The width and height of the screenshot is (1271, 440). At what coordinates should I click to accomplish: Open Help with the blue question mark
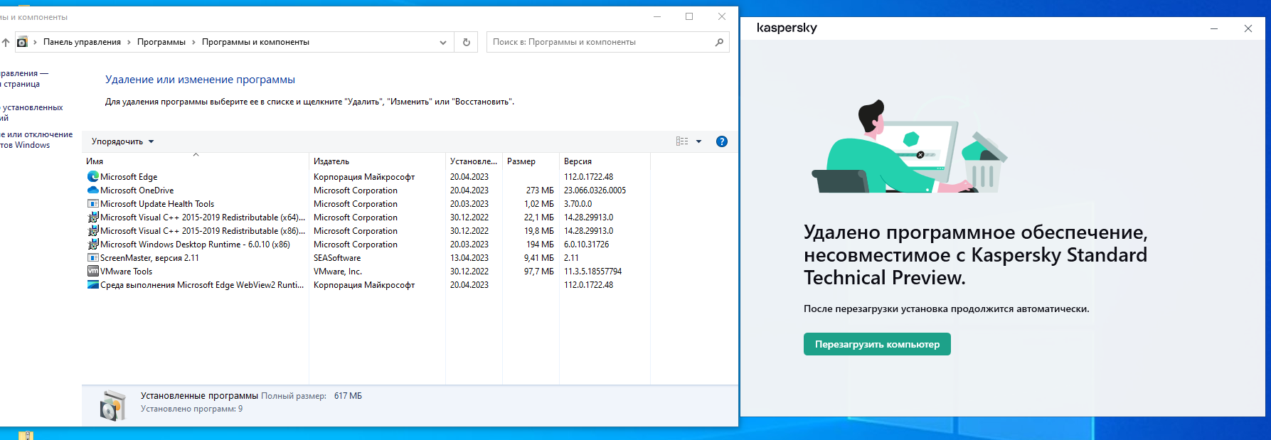coord(722,141)
